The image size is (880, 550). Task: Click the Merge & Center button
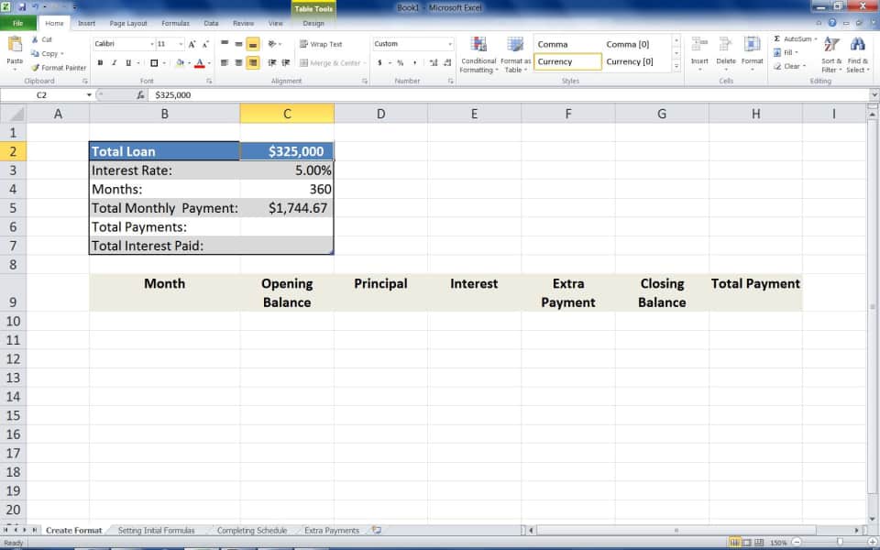point(325,63)
